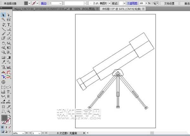Screen dimensions: 190x136
Task: Set paint mode to None
Action: [x=9, y=127]
